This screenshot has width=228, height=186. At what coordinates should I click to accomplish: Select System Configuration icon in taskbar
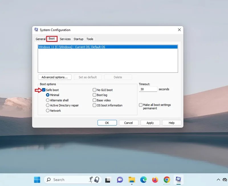click(178, 180)
